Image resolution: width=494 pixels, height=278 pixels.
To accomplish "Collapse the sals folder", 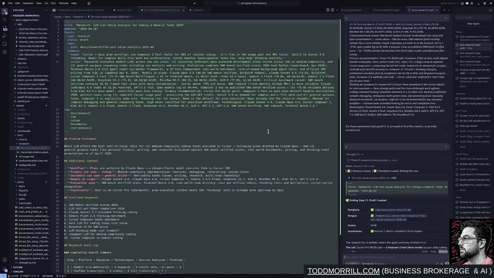I will pyautogui.click(x=19, y=24).
